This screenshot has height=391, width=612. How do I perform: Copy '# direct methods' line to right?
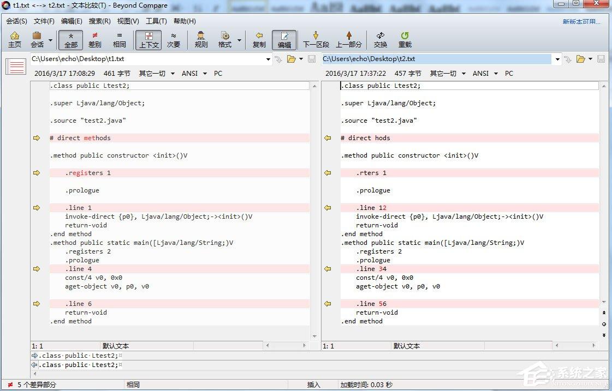coord(37,138)
